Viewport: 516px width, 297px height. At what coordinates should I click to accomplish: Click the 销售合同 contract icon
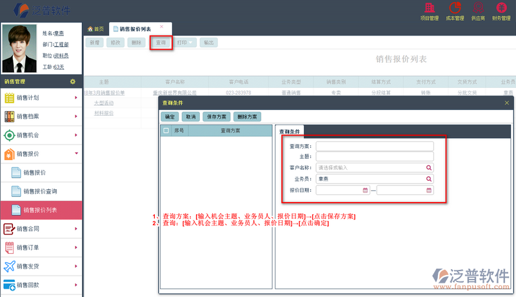coord(9,229)
